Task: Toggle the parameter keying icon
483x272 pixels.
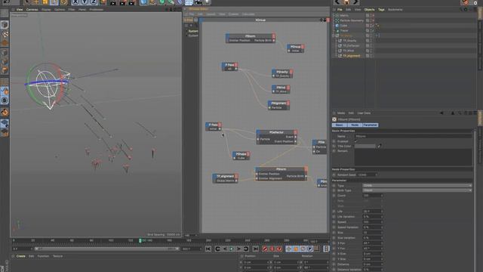Action: [x=310, y=249]
